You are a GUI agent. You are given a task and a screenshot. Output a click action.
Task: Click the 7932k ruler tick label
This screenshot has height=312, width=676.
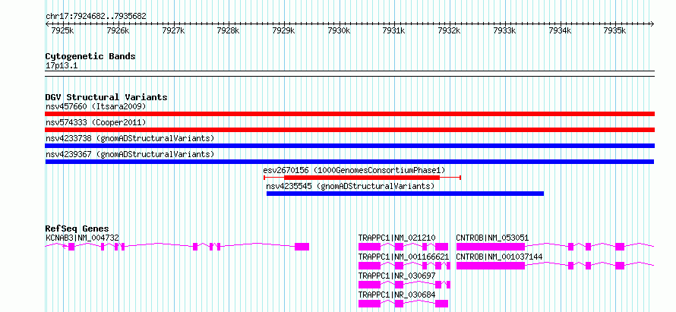coord(449,30)
